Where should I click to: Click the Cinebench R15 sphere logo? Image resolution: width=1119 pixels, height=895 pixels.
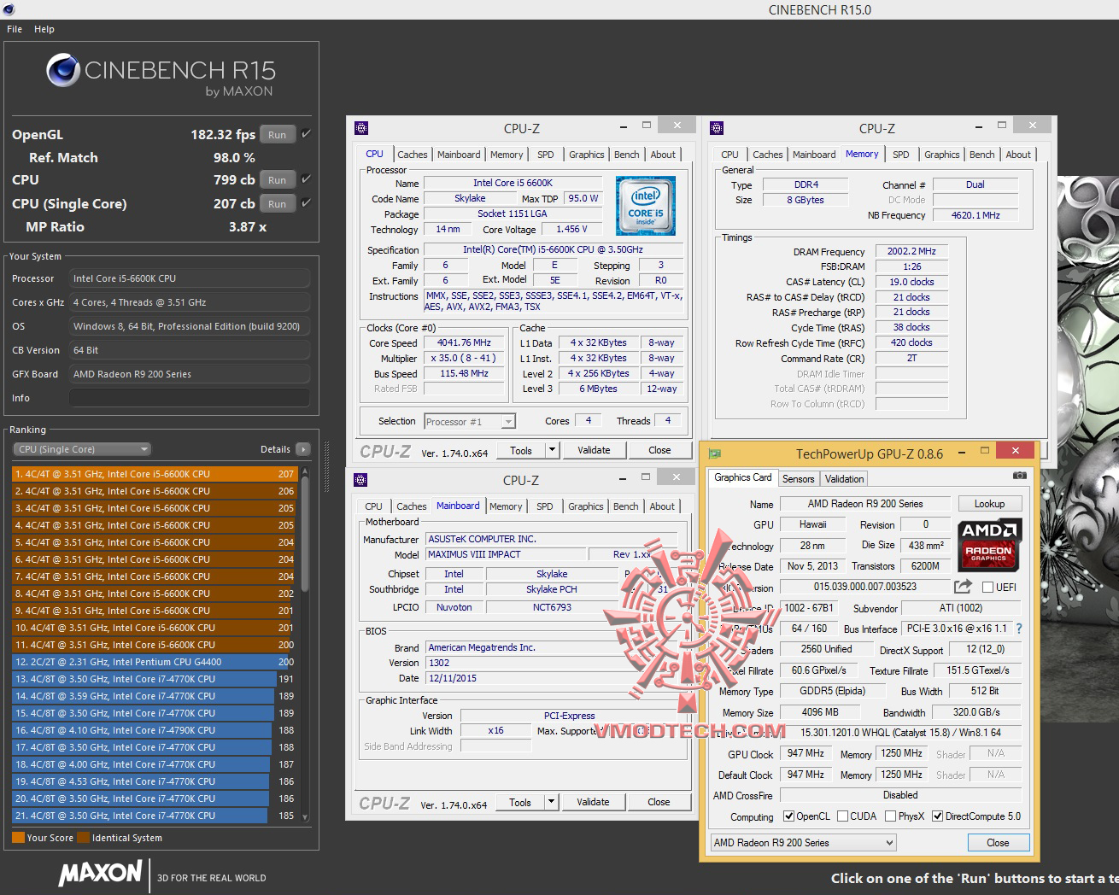62,70
